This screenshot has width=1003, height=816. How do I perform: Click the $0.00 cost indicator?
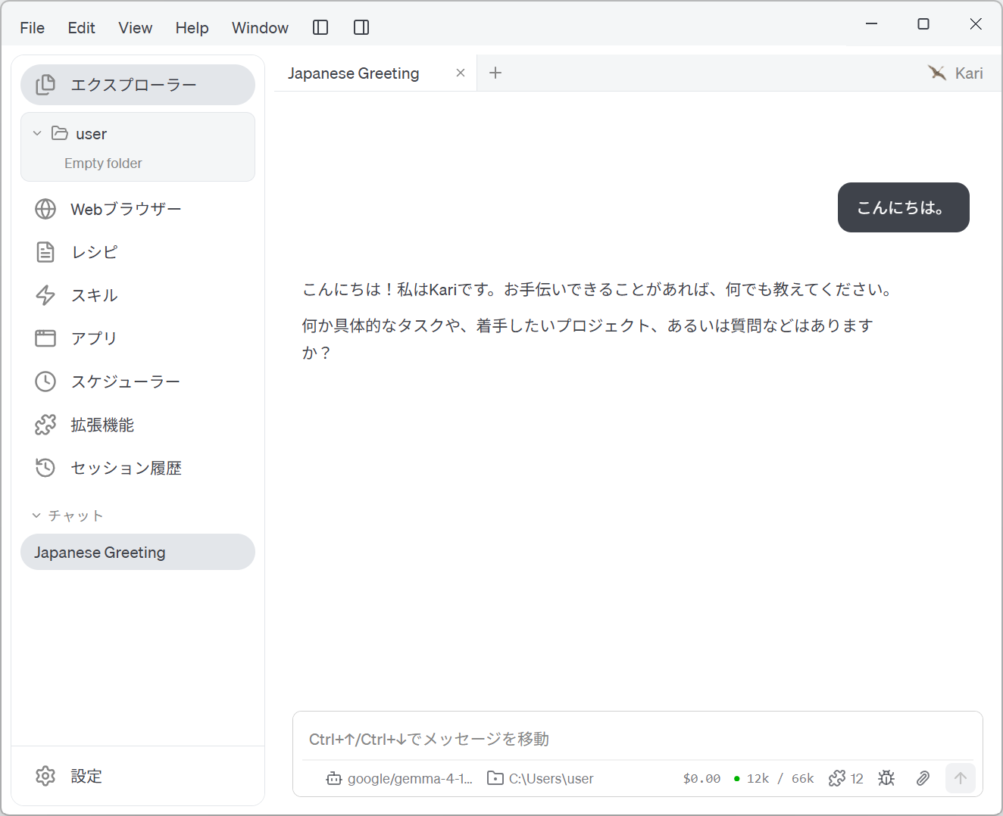pyautogui.click(x=701, y=778)
